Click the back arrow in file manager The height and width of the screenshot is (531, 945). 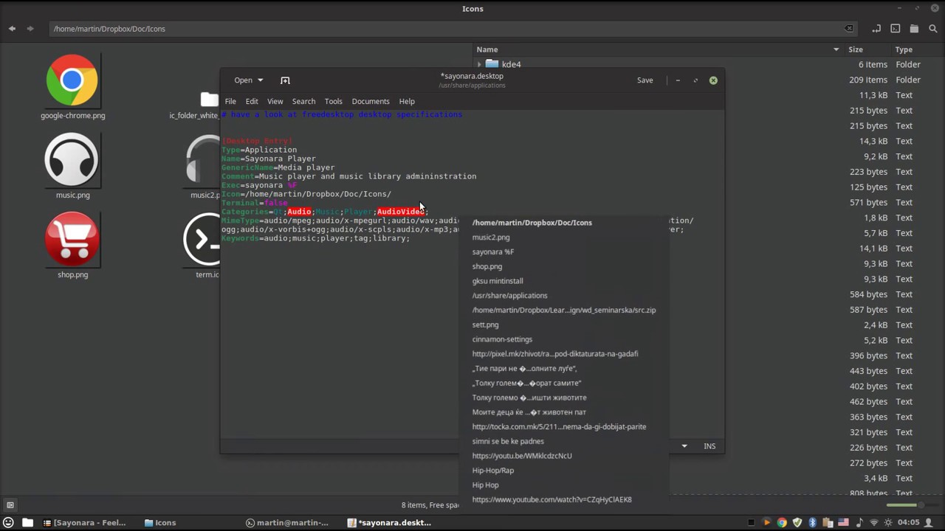[13, 29]
